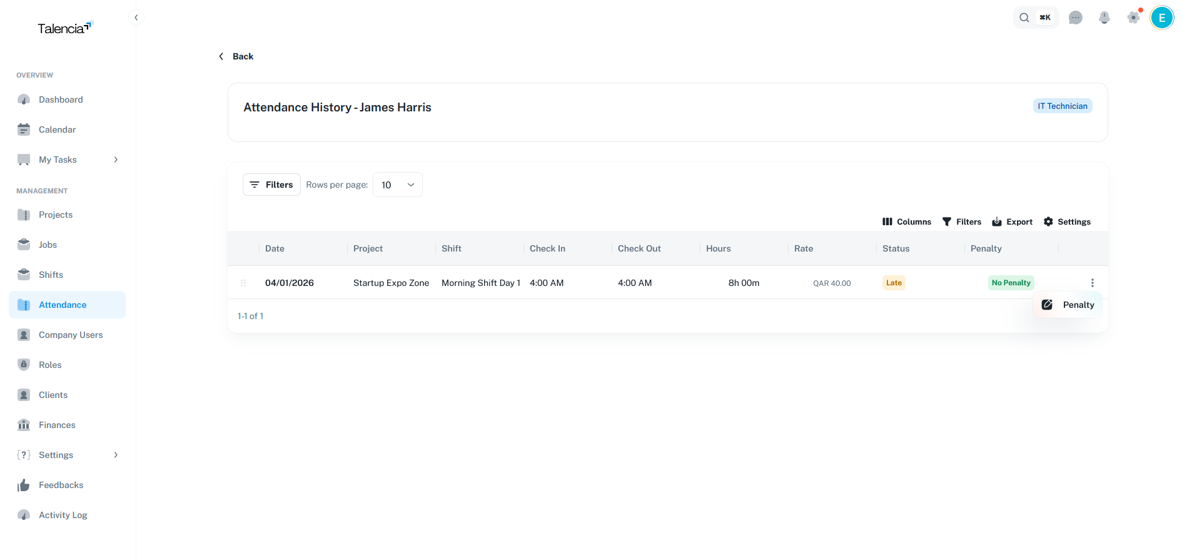The width and height of the screenshot is (1192, 560).
Task: Click the Check Out column header
Action: tap(639, 248)
